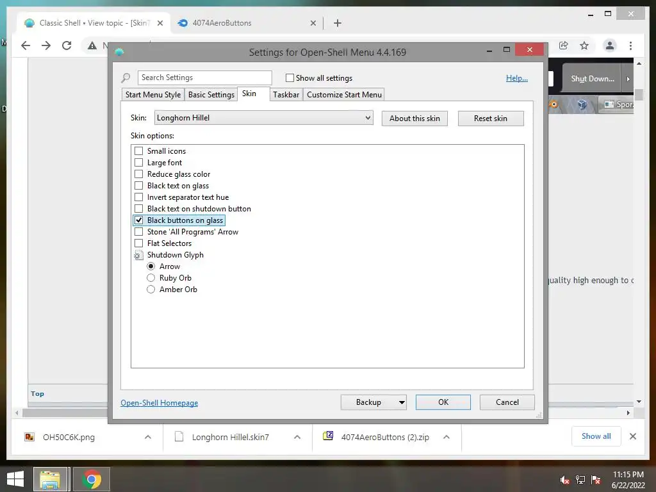This screenshot has height=492, width=656.
Task: Click Chrome icon on taskbar
Action: click(92, 479)
